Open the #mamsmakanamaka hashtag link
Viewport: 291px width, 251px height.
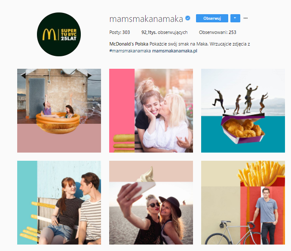[x=130, y=51]
